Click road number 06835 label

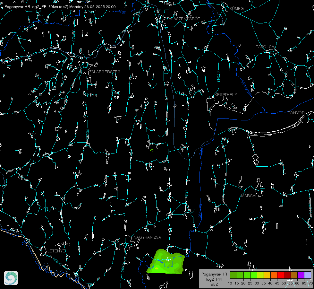[x=57, y=262]
